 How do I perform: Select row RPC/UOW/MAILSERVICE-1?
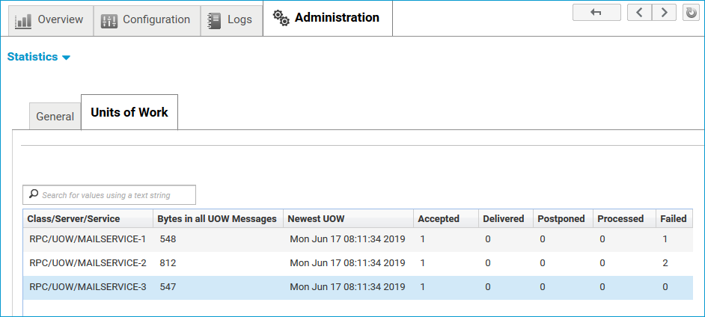358,239
